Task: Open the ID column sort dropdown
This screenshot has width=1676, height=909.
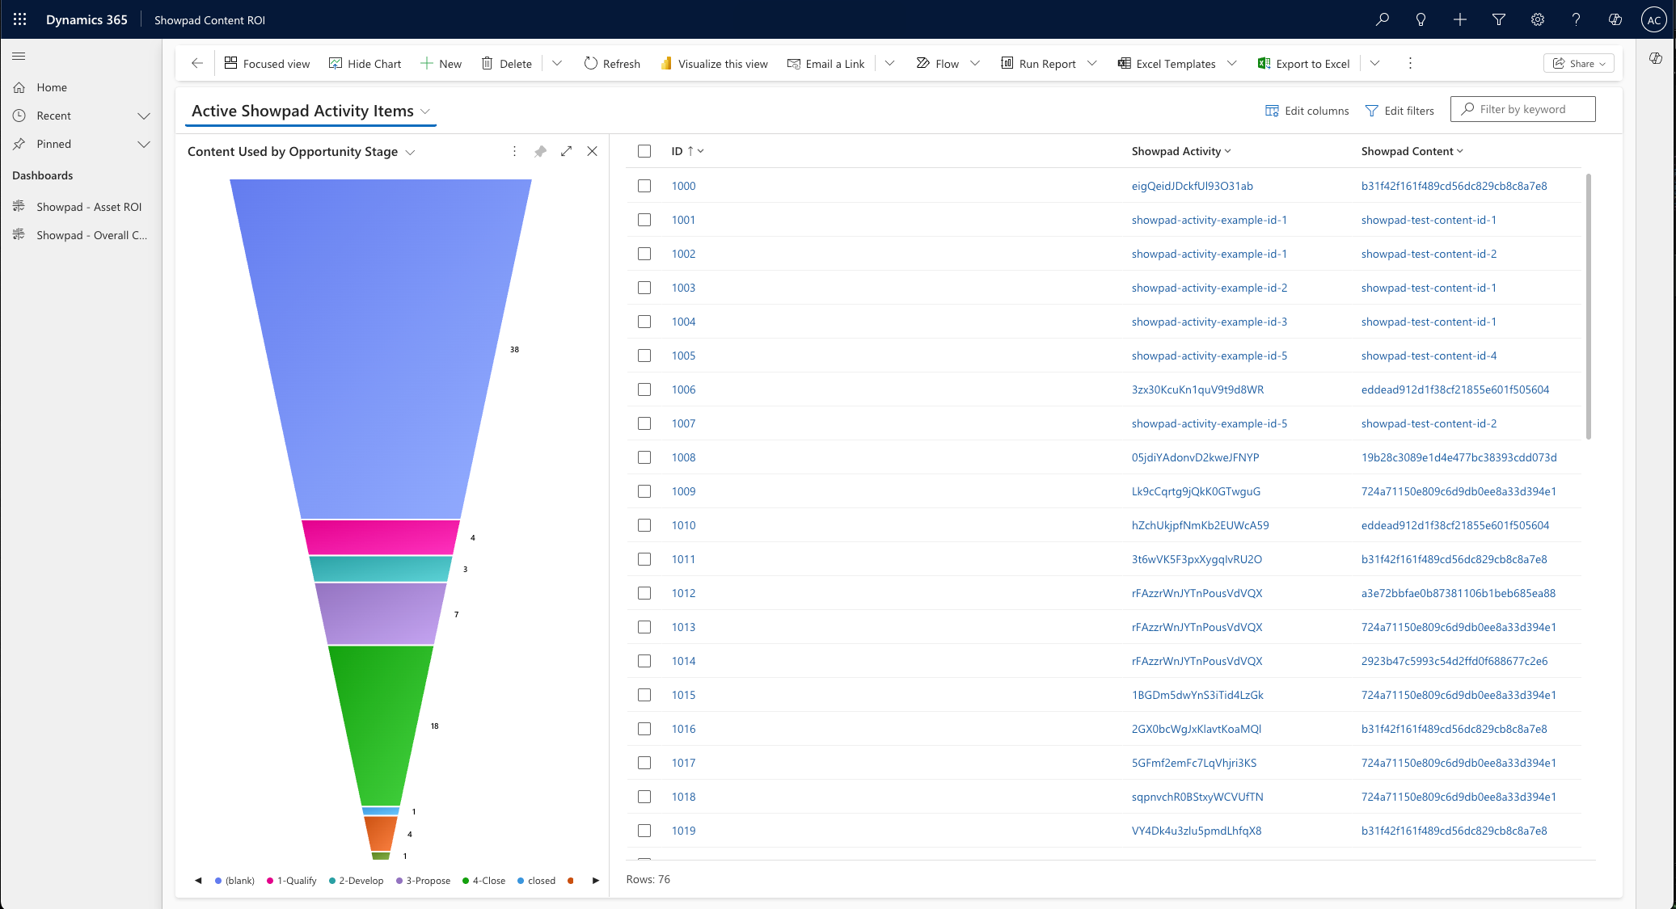Action: click(x=701, y=151)
